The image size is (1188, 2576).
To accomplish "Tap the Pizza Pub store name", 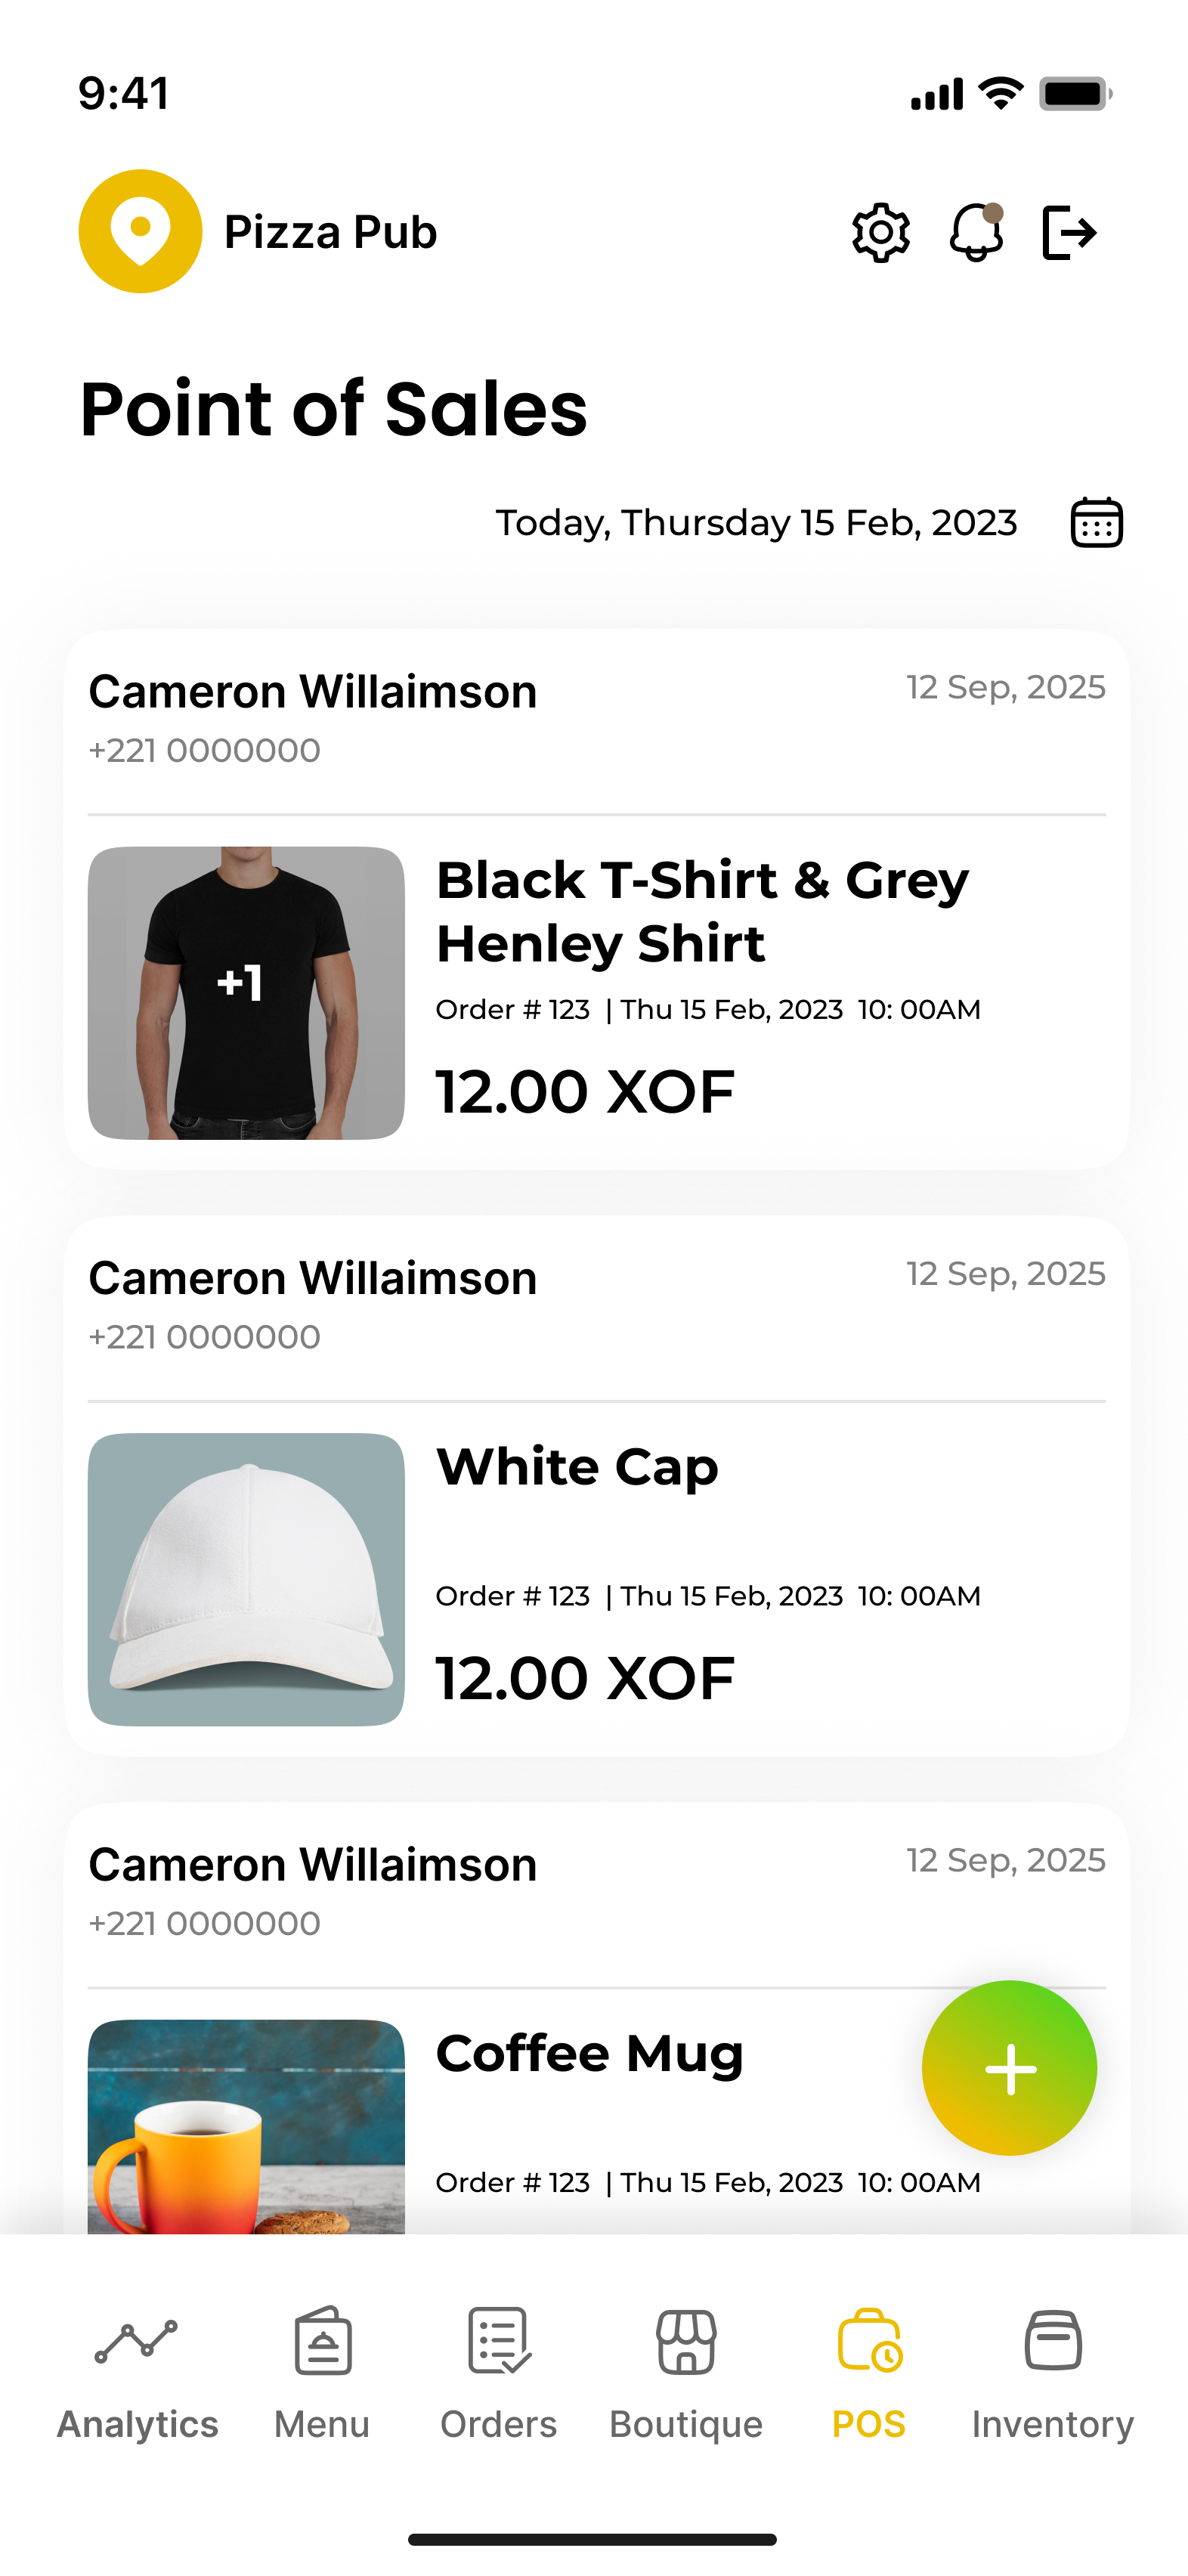I will (x=330, y=232).
